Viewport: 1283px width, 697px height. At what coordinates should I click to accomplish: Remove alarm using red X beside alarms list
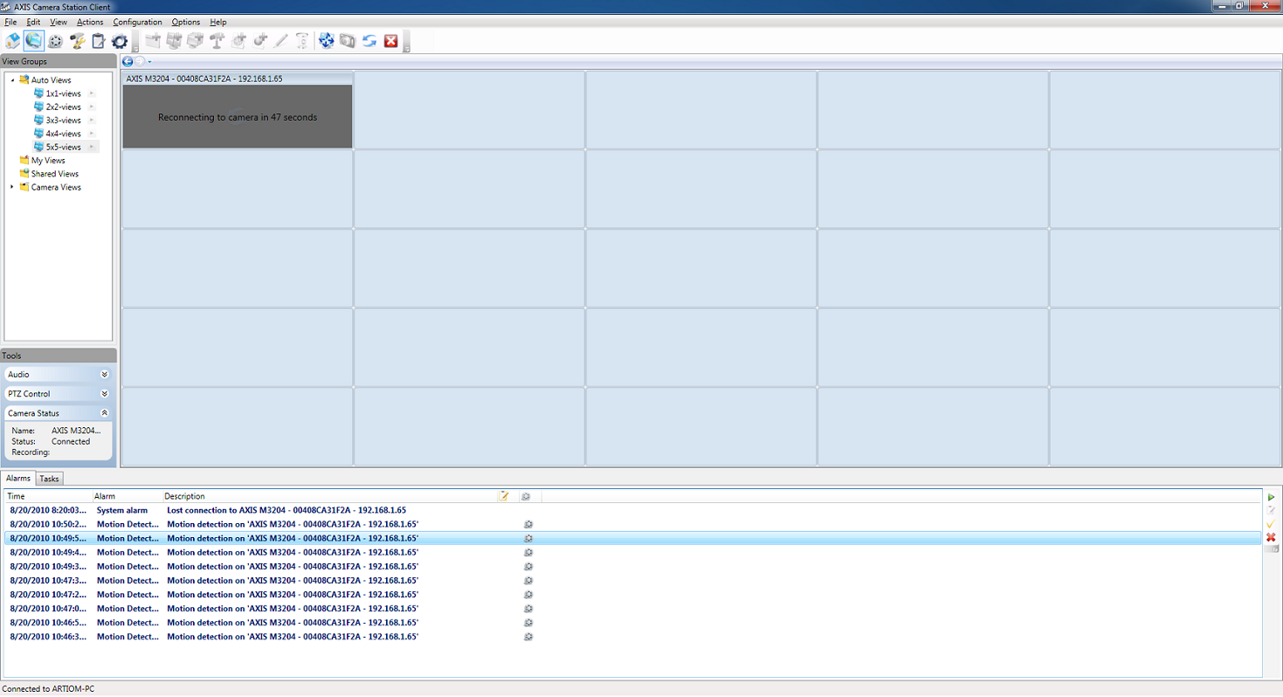[1271, 537]
